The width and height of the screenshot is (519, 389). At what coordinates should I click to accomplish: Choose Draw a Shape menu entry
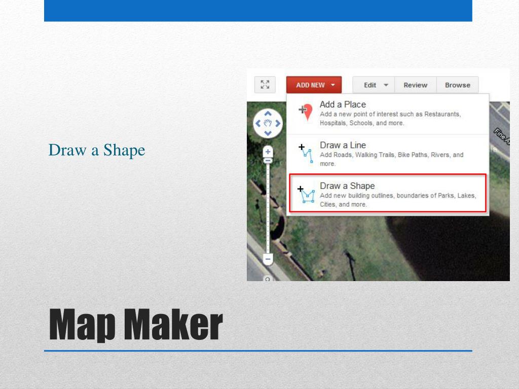pyautogui.click(x=388, y=193)
